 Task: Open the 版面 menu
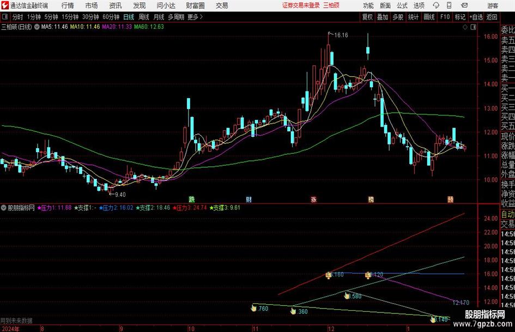pos(385,5)
